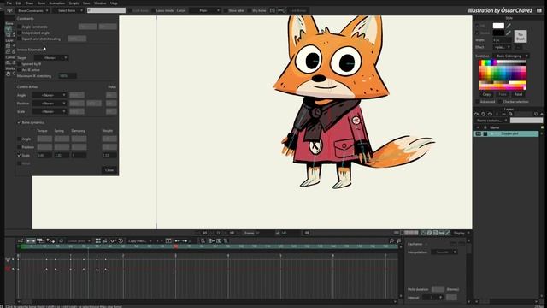547x308 pixels.
Task: Click the Transform Layer tool icon
Action: pos(9,45)
